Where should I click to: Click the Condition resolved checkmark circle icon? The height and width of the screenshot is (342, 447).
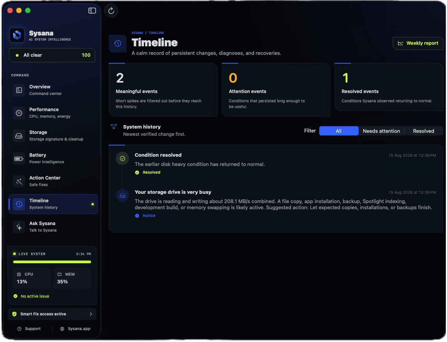point(122,159)
